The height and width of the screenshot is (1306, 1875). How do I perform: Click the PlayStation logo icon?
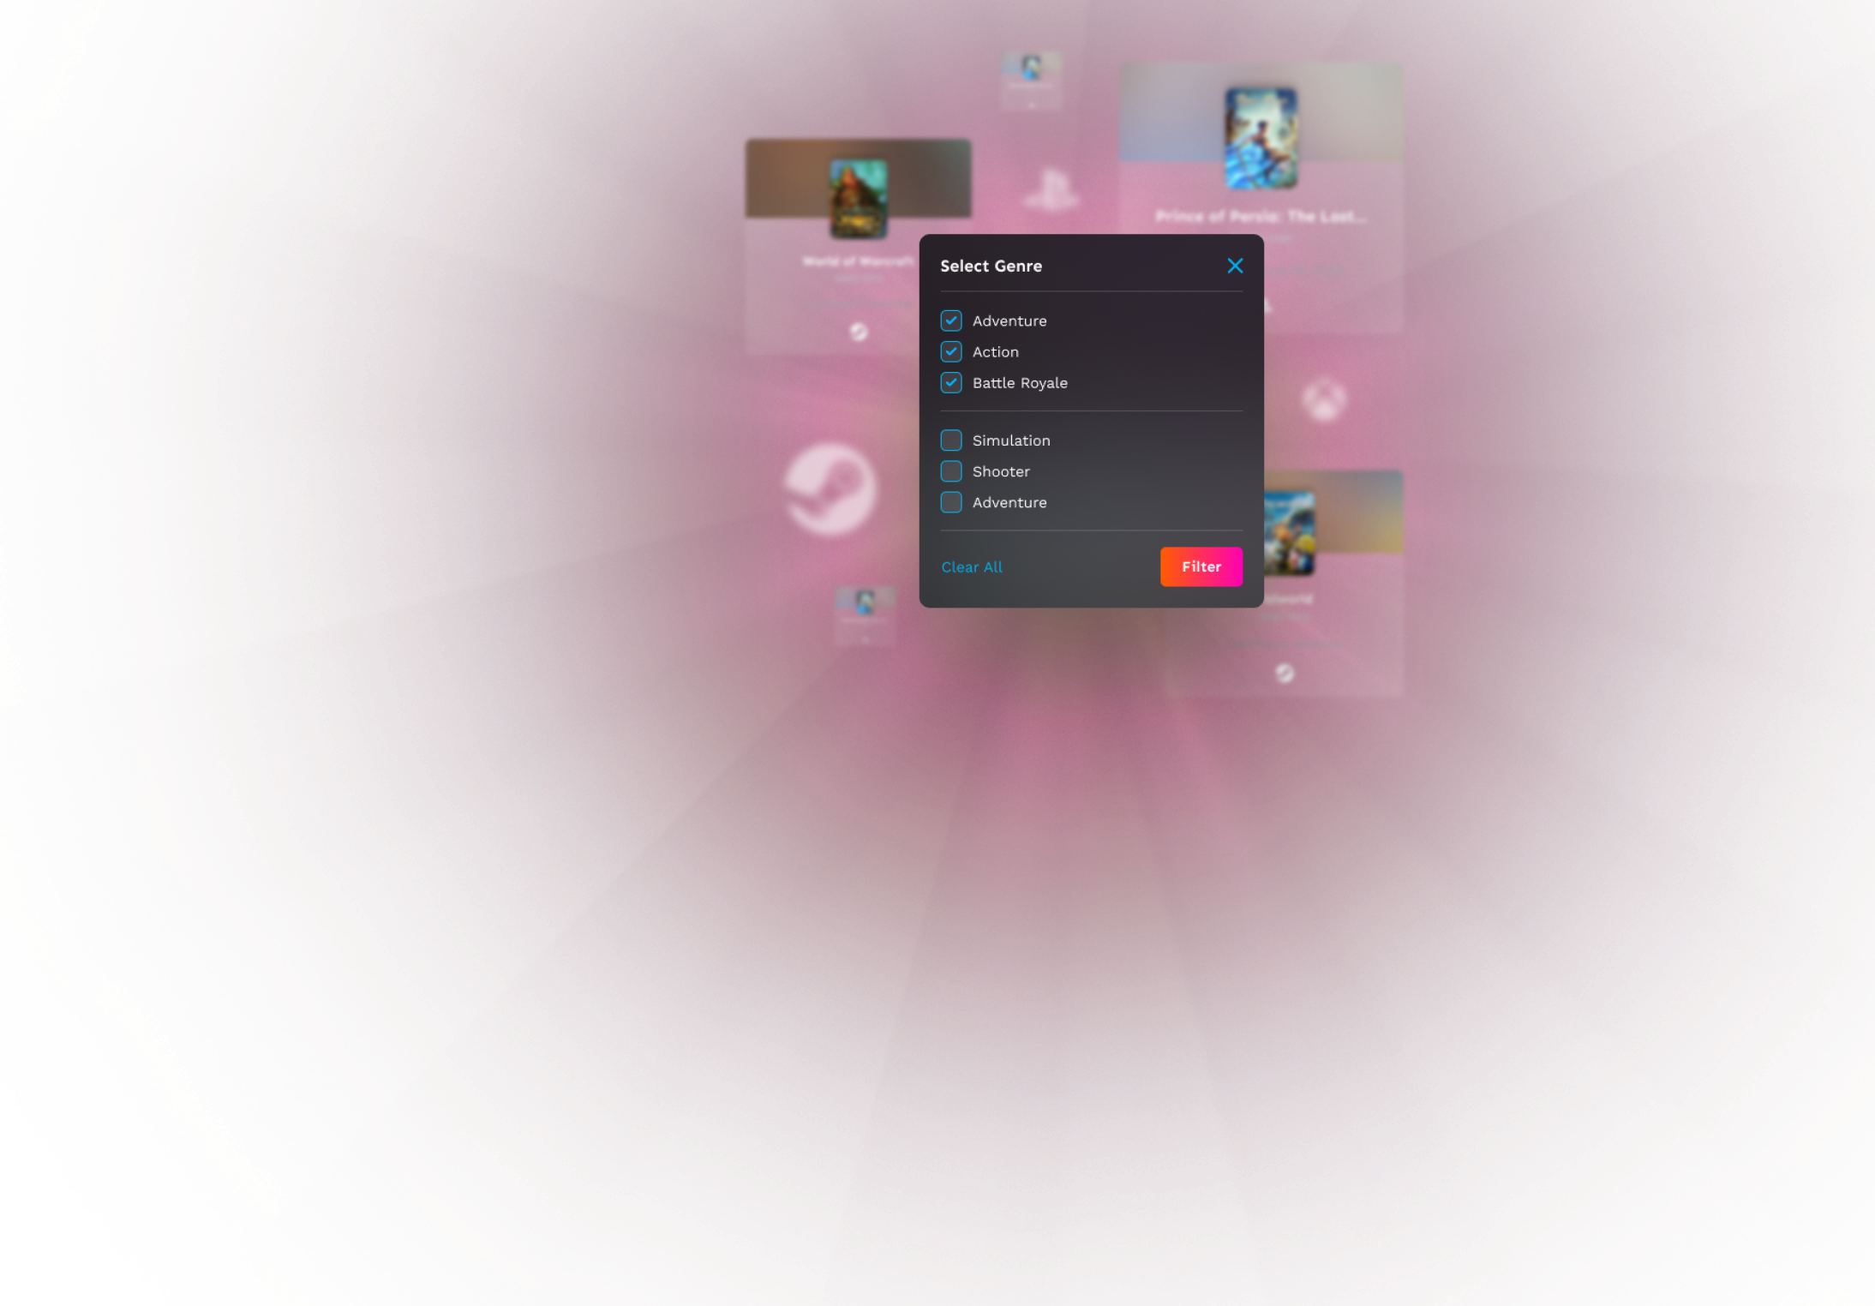click(1051, 189)
